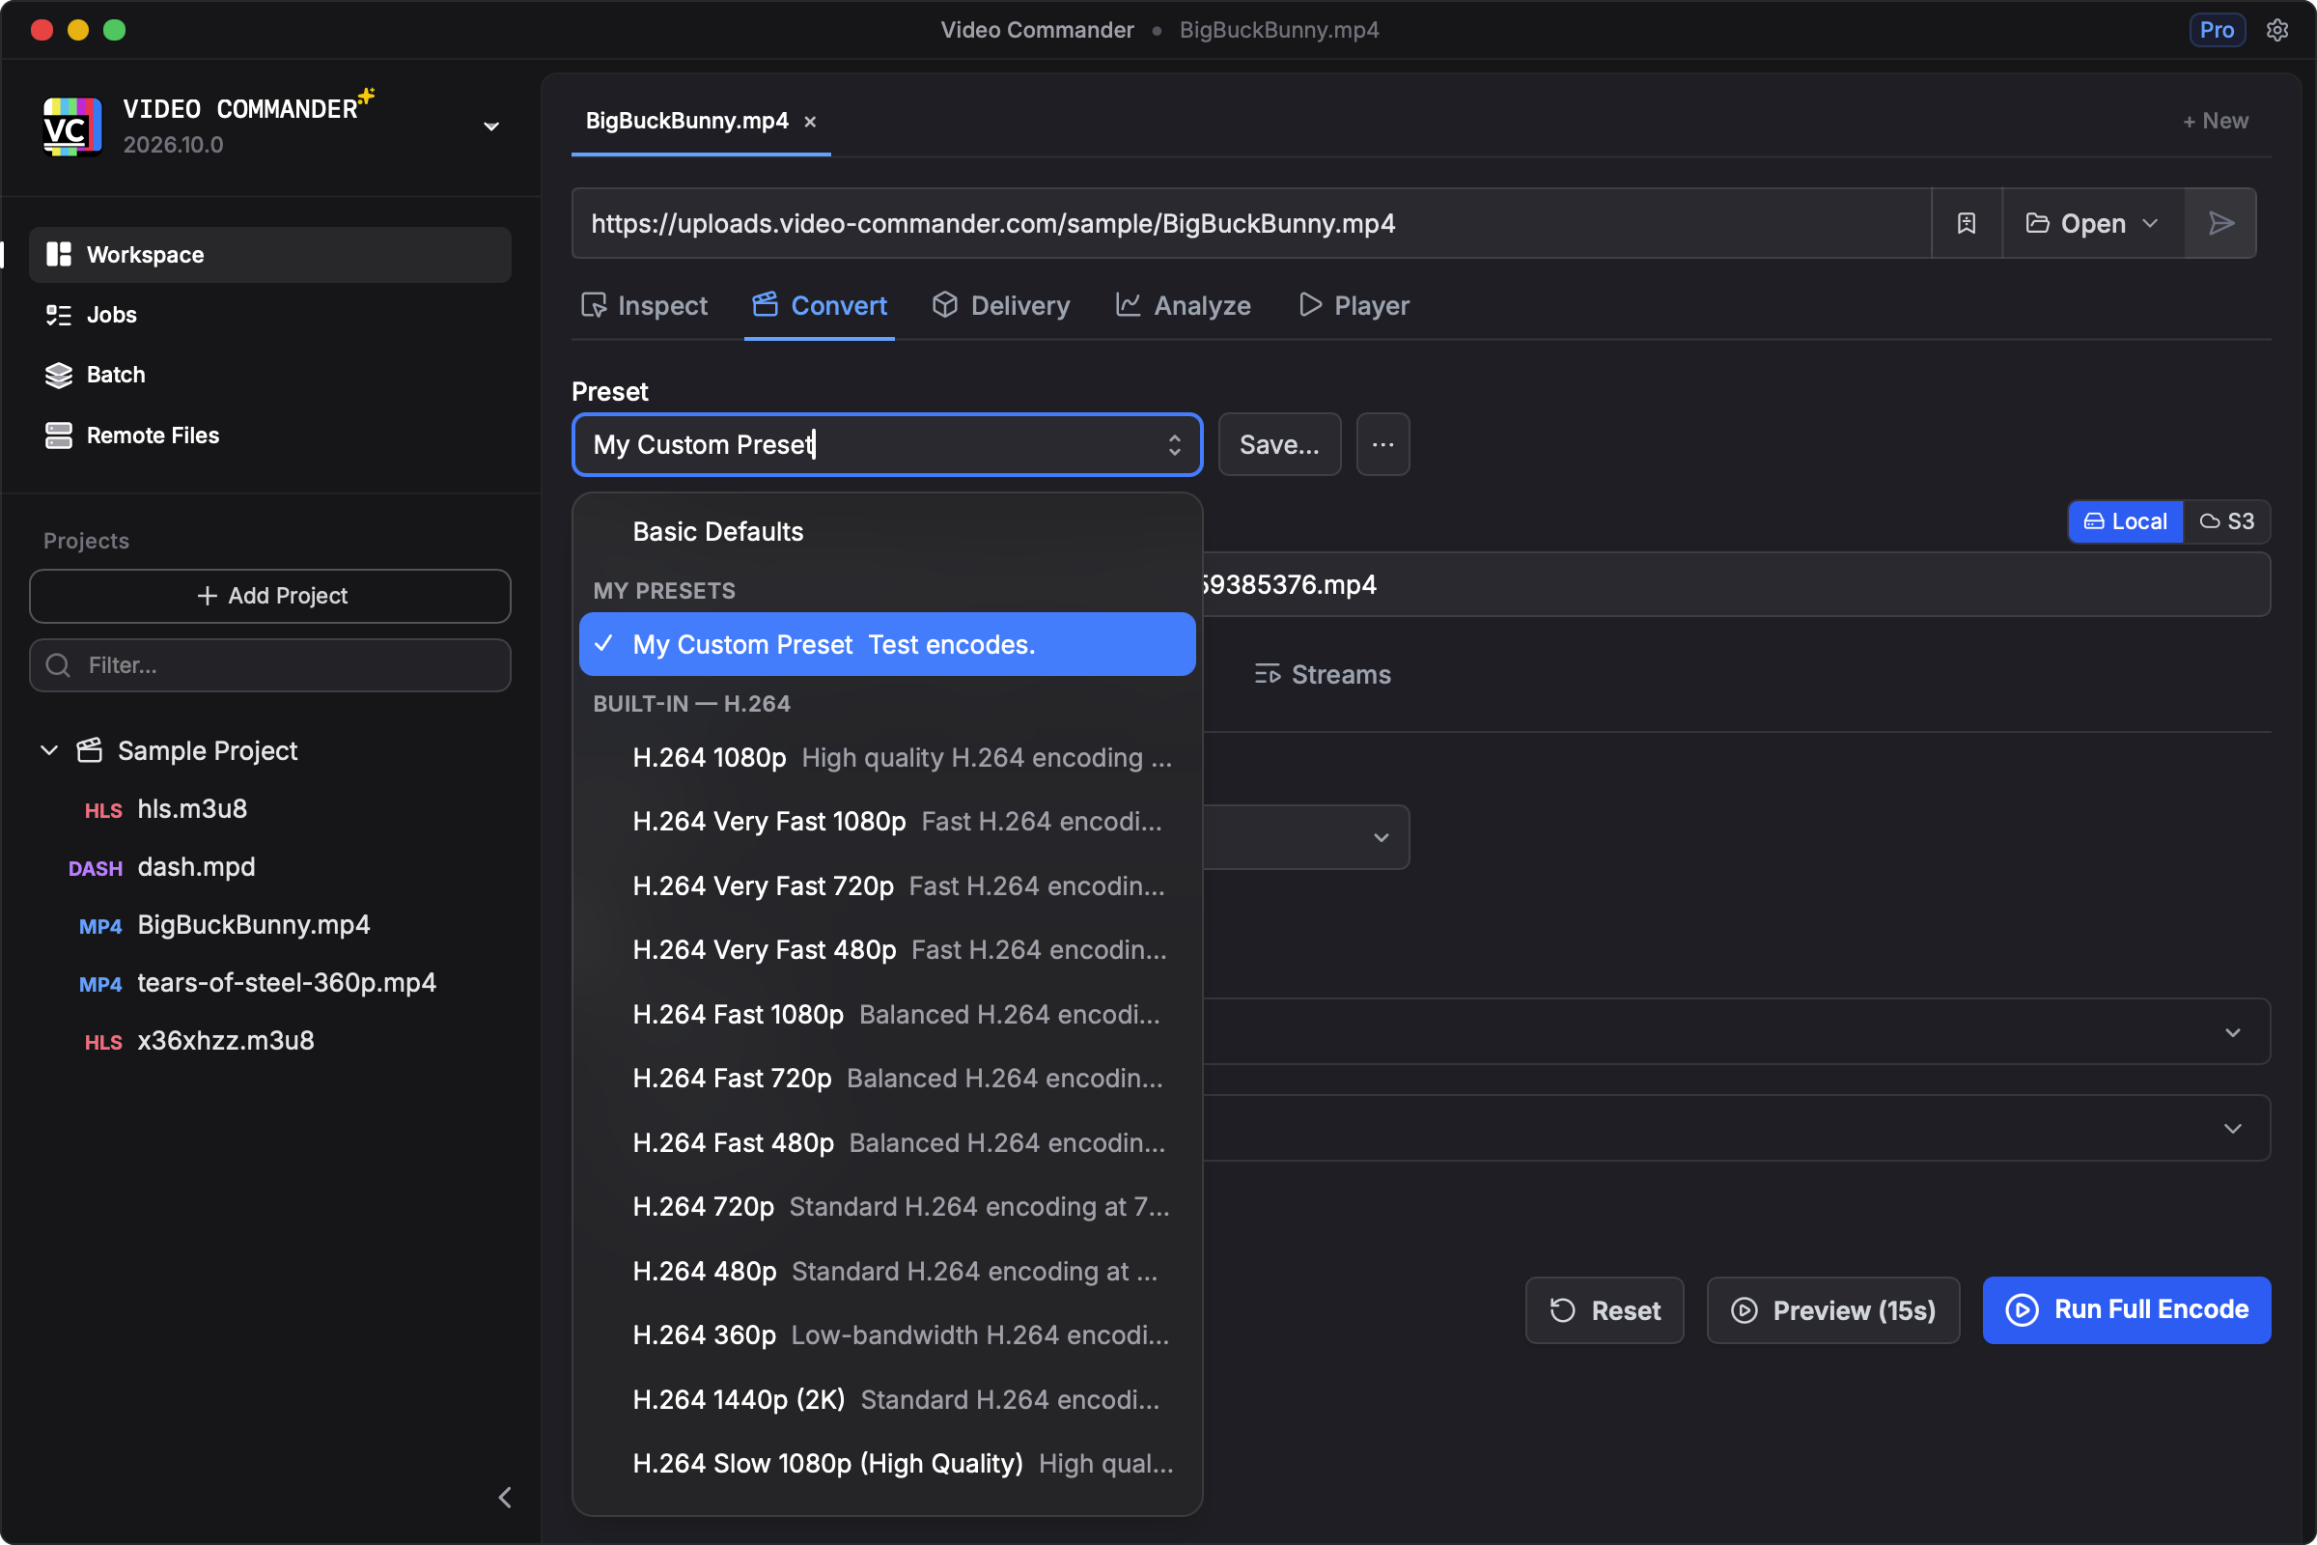Select S3 output destination
The height and width of the screenshot is (1545, 2317).
tap(2227, 521)
